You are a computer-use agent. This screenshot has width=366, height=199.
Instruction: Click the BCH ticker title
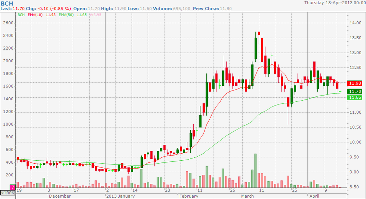[7, 3]
